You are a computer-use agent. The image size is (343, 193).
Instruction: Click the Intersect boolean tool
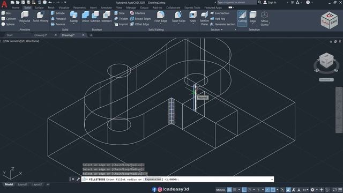[107, 17]
